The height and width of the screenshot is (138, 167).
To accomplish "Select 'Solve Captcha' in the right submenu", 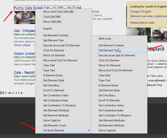I will coord(107,130).
